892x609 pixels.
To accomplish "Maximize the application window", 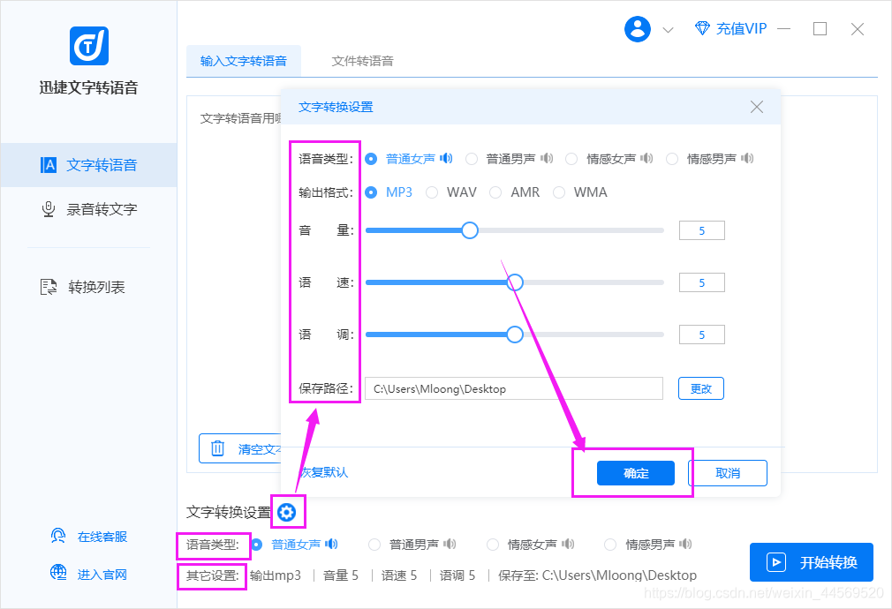I will click(x=820, y=28).
